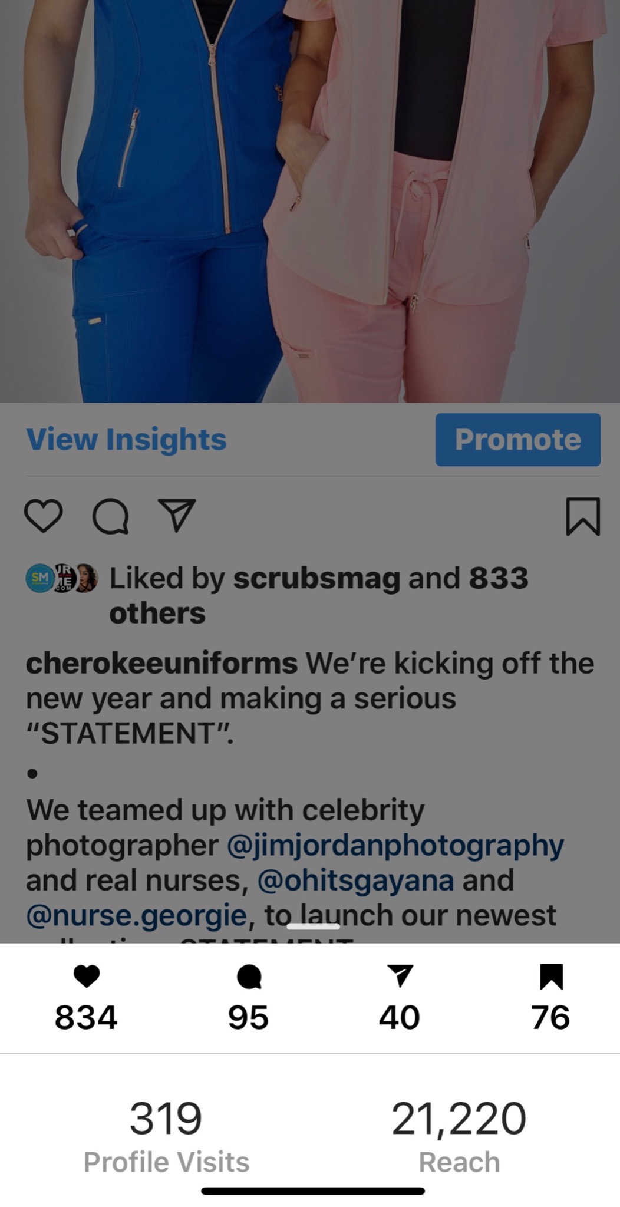The image size is (620, 1207).
Task: Open the @ohitsgayana profile mention
Action: point(356,880)
